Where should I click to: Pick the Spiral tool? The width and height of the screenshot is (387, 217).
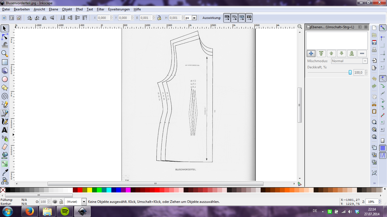(5, 96)
